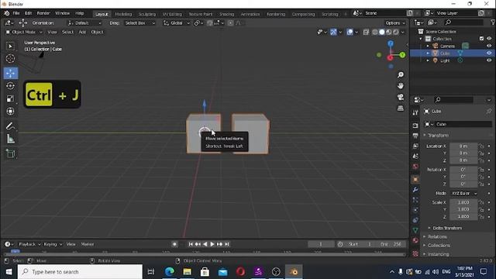Screen dimensions: 496x279
Task: Open the Render menu
Action: (43, 13)
